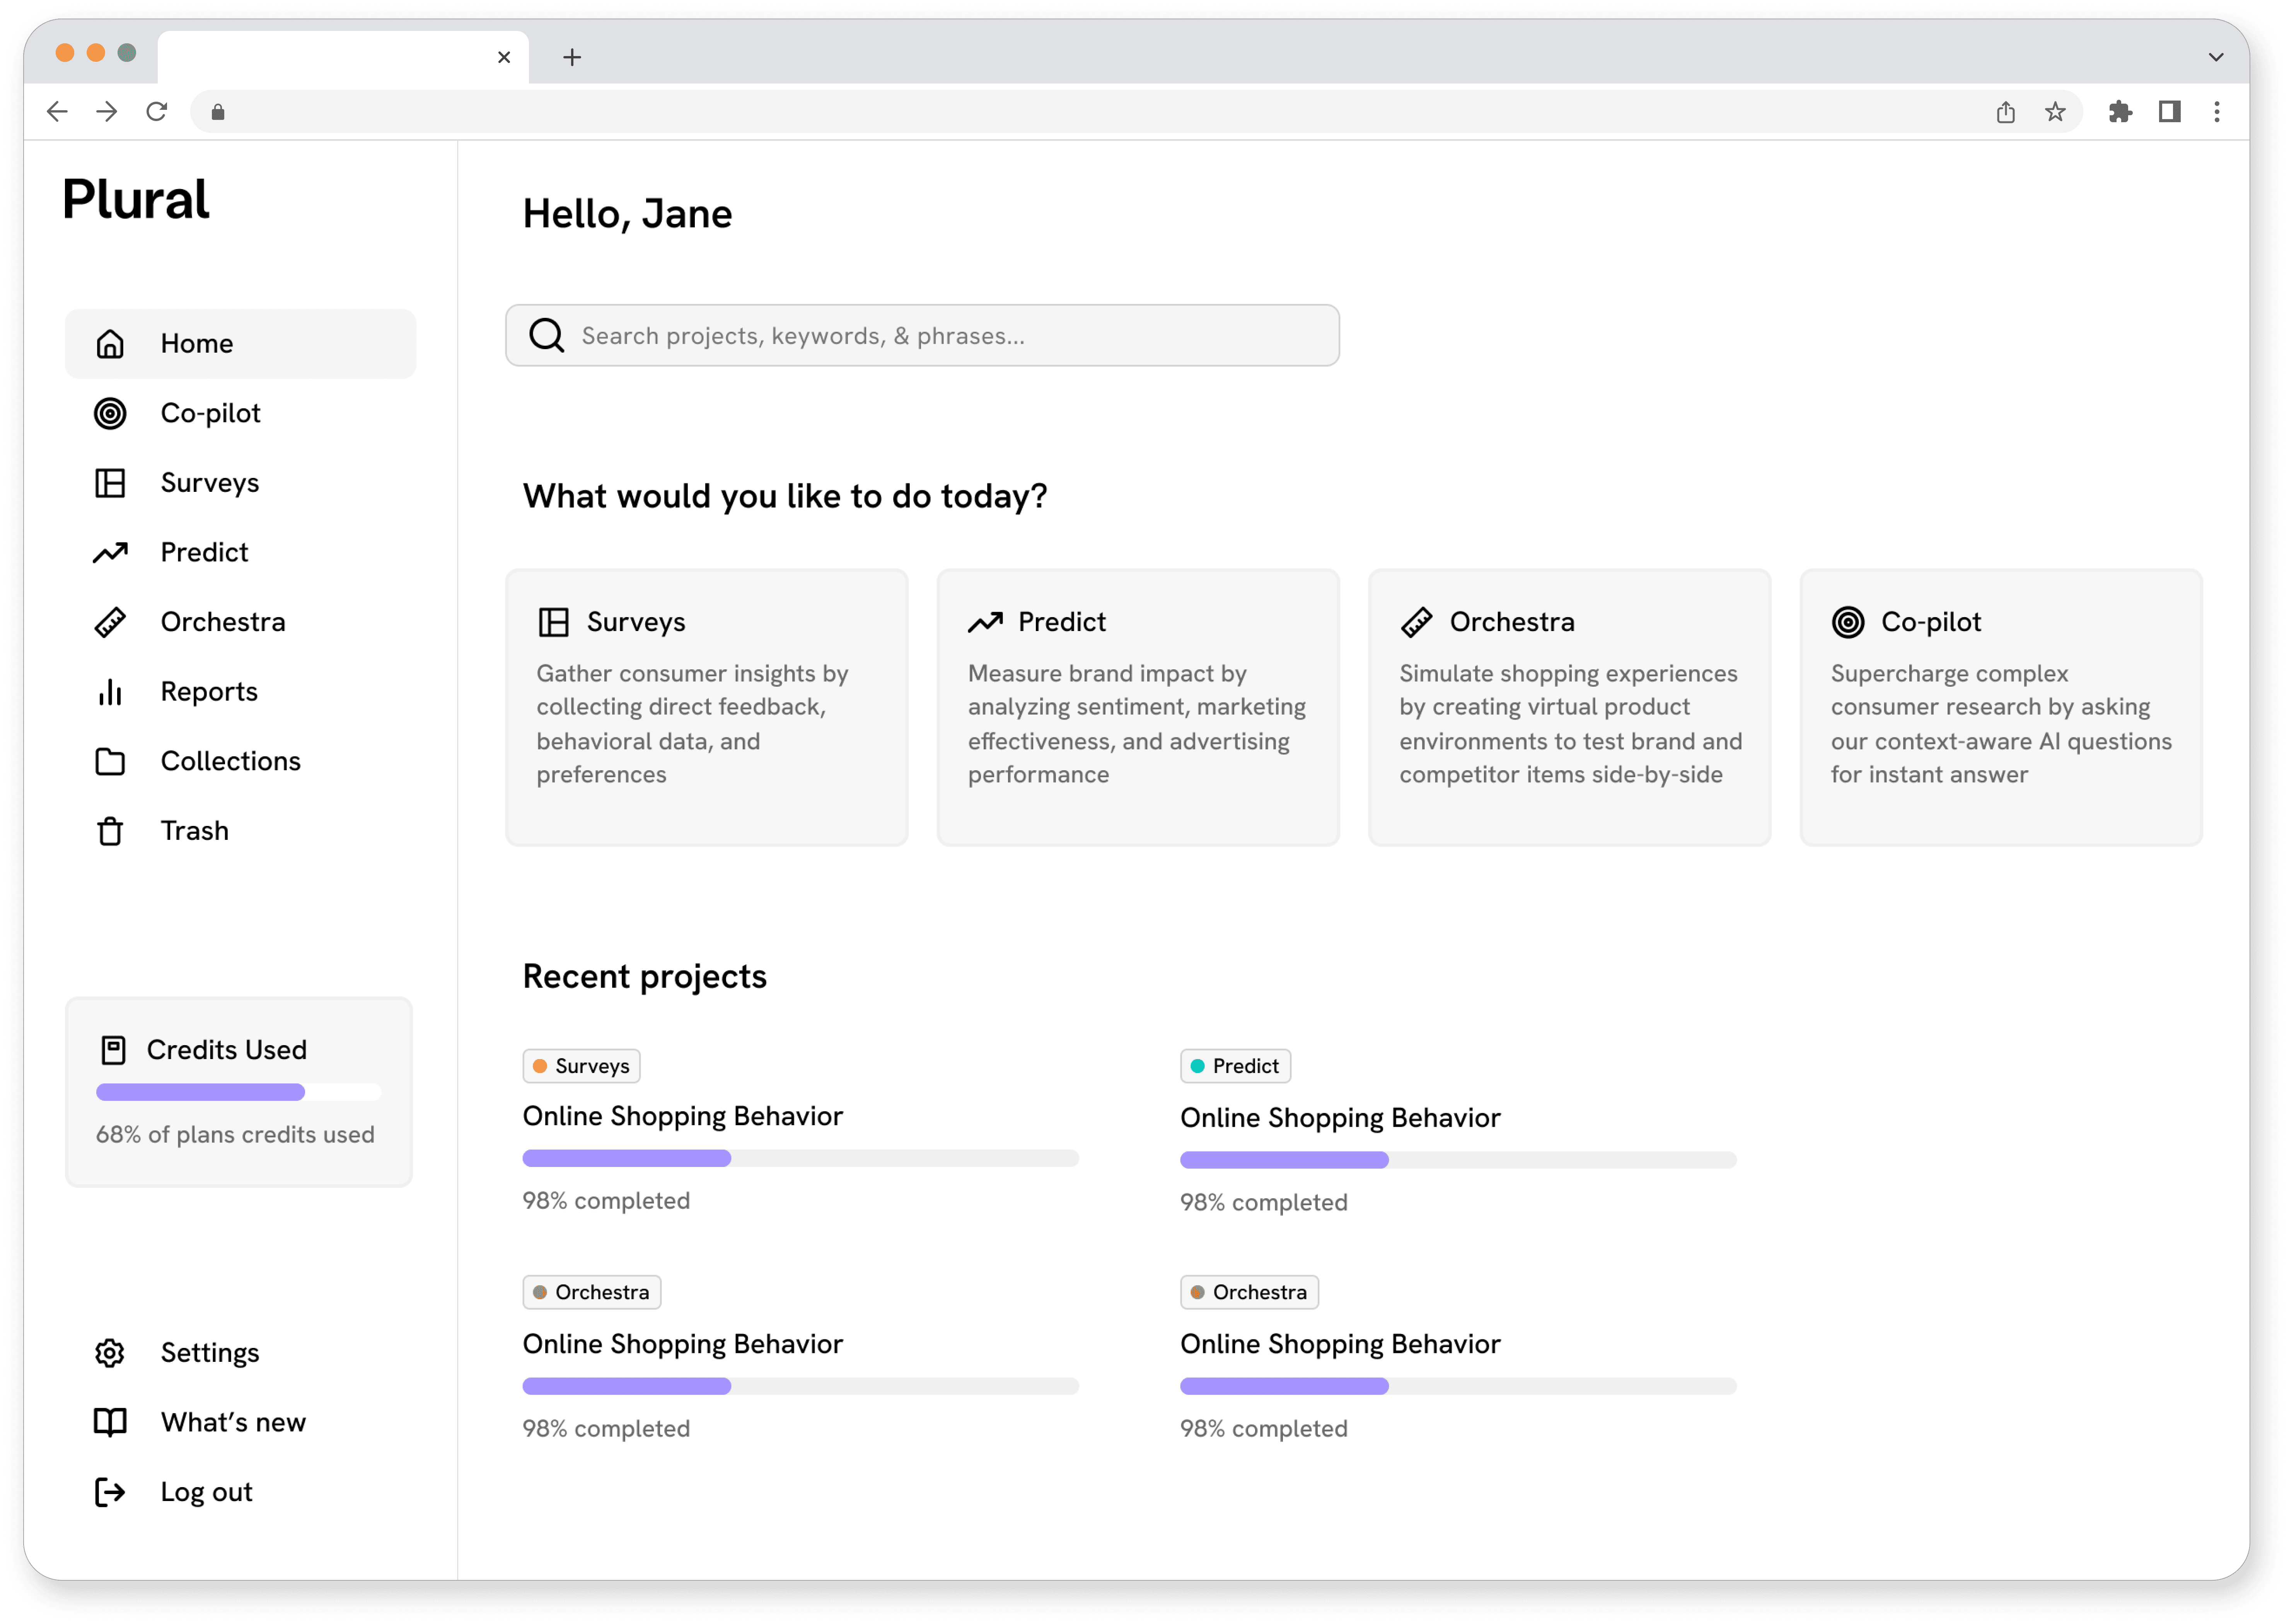Click the Log out arrow icon
This screenshot has width=2289, height=1624.
[110, 1492]
